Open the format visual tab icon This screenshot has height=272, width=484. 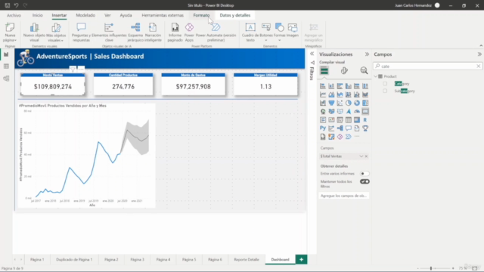pyautogui.click(x=344, y=70)
